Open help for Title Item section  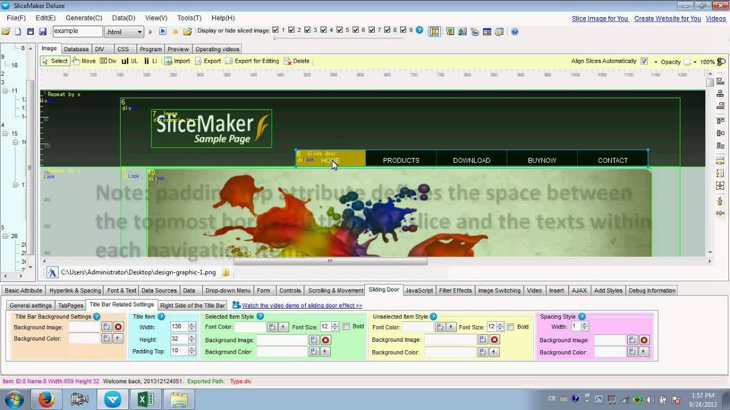tap(161, 317)
